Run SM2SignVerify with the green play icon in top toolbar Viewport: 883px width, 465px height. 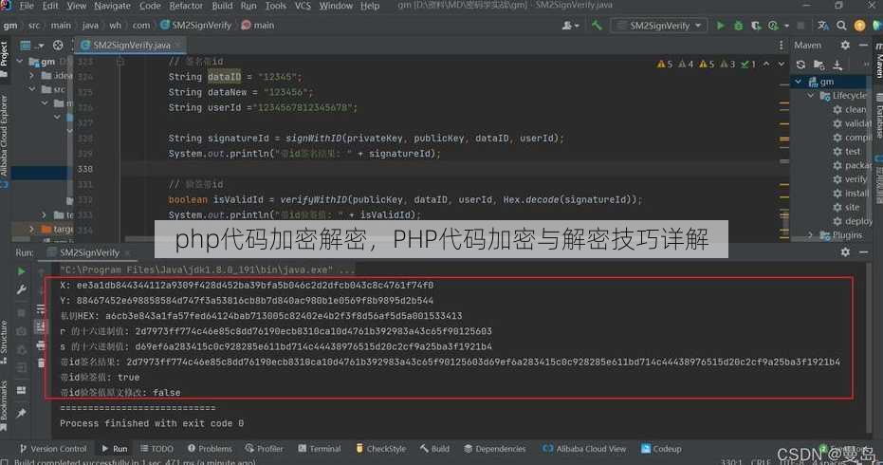tap(720, 26)
